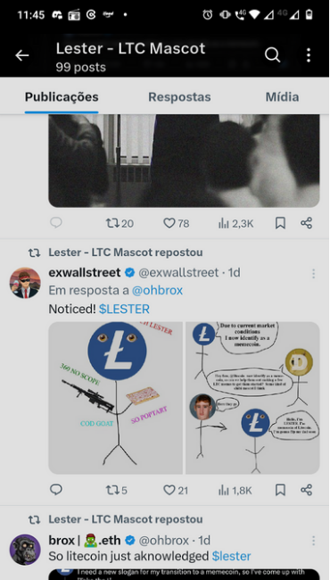This screenshot has width=330, height=580.
Task: Select the Publicações tab
Action: [62, 97]
